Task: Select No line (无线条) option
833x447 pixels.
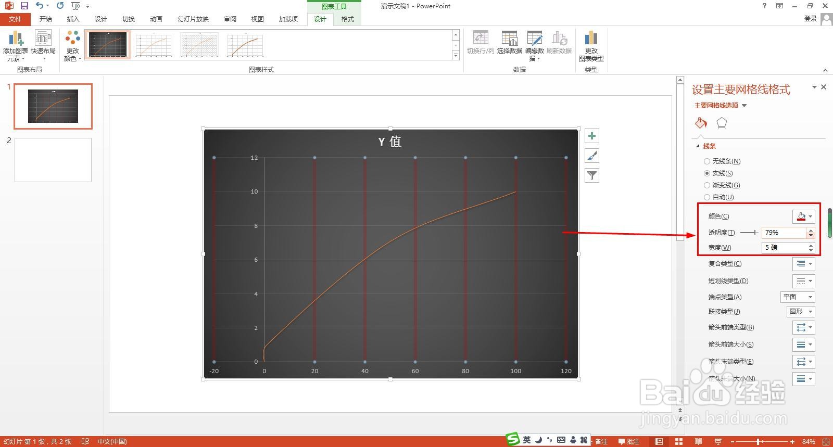Action: tap(722, 161)
